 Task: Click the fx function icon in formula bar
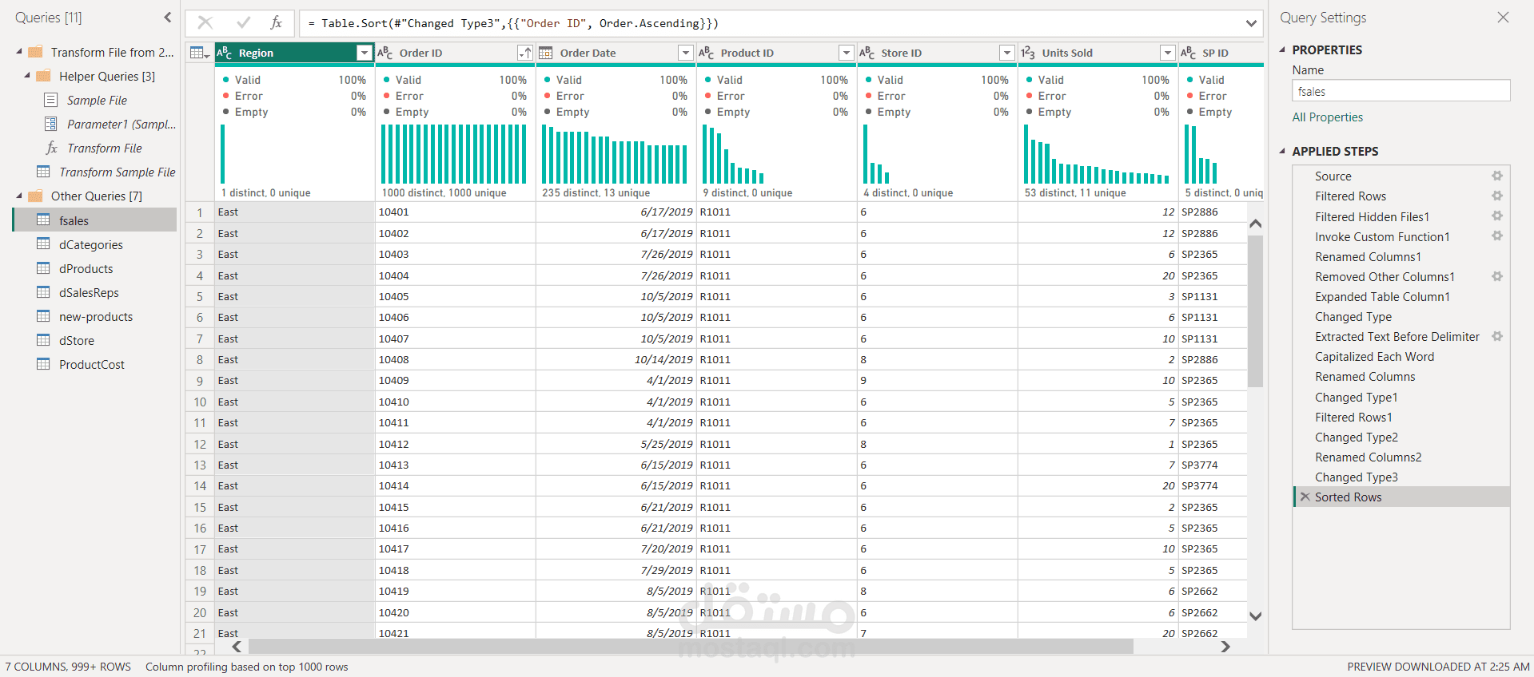276,23
